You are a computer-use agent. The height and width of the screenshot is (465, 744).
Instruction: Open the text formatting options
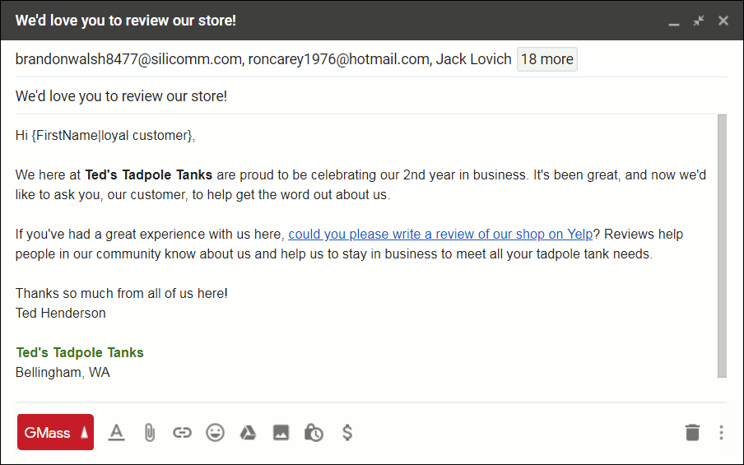point(117,432)
